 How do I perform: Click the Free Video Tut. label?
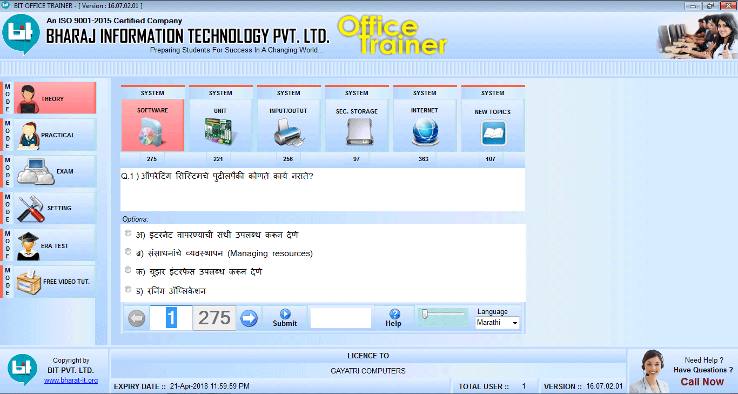pyautogui.click(x=66, y=282)
